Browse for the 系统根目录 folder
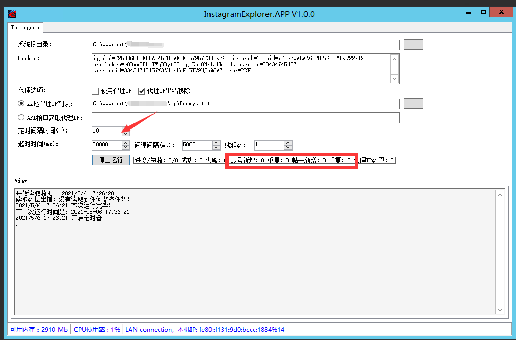The image size is (516, 340). (413, 45)
